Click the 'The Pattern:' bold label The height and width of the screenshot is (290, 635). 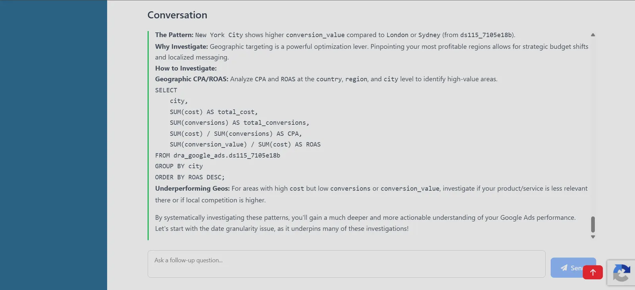click(x=174, y=35)
